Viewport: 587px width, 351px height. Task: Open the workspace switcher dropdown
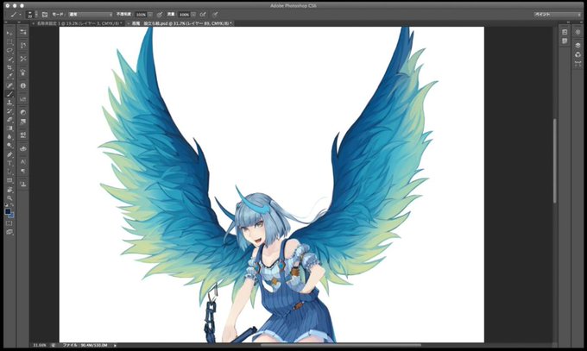(x=558, y=14)
